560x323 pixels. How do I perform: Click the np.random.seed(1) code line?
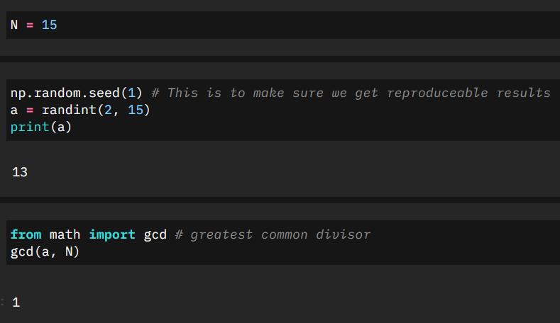[x=77, y=93]
